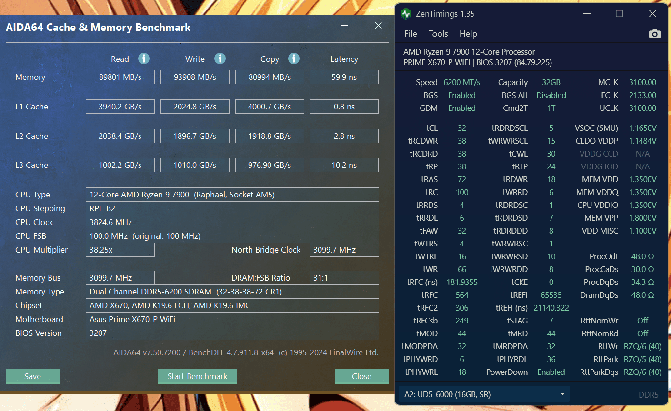Click CPU Stepping value RPL-B2

tap(232, 208)
